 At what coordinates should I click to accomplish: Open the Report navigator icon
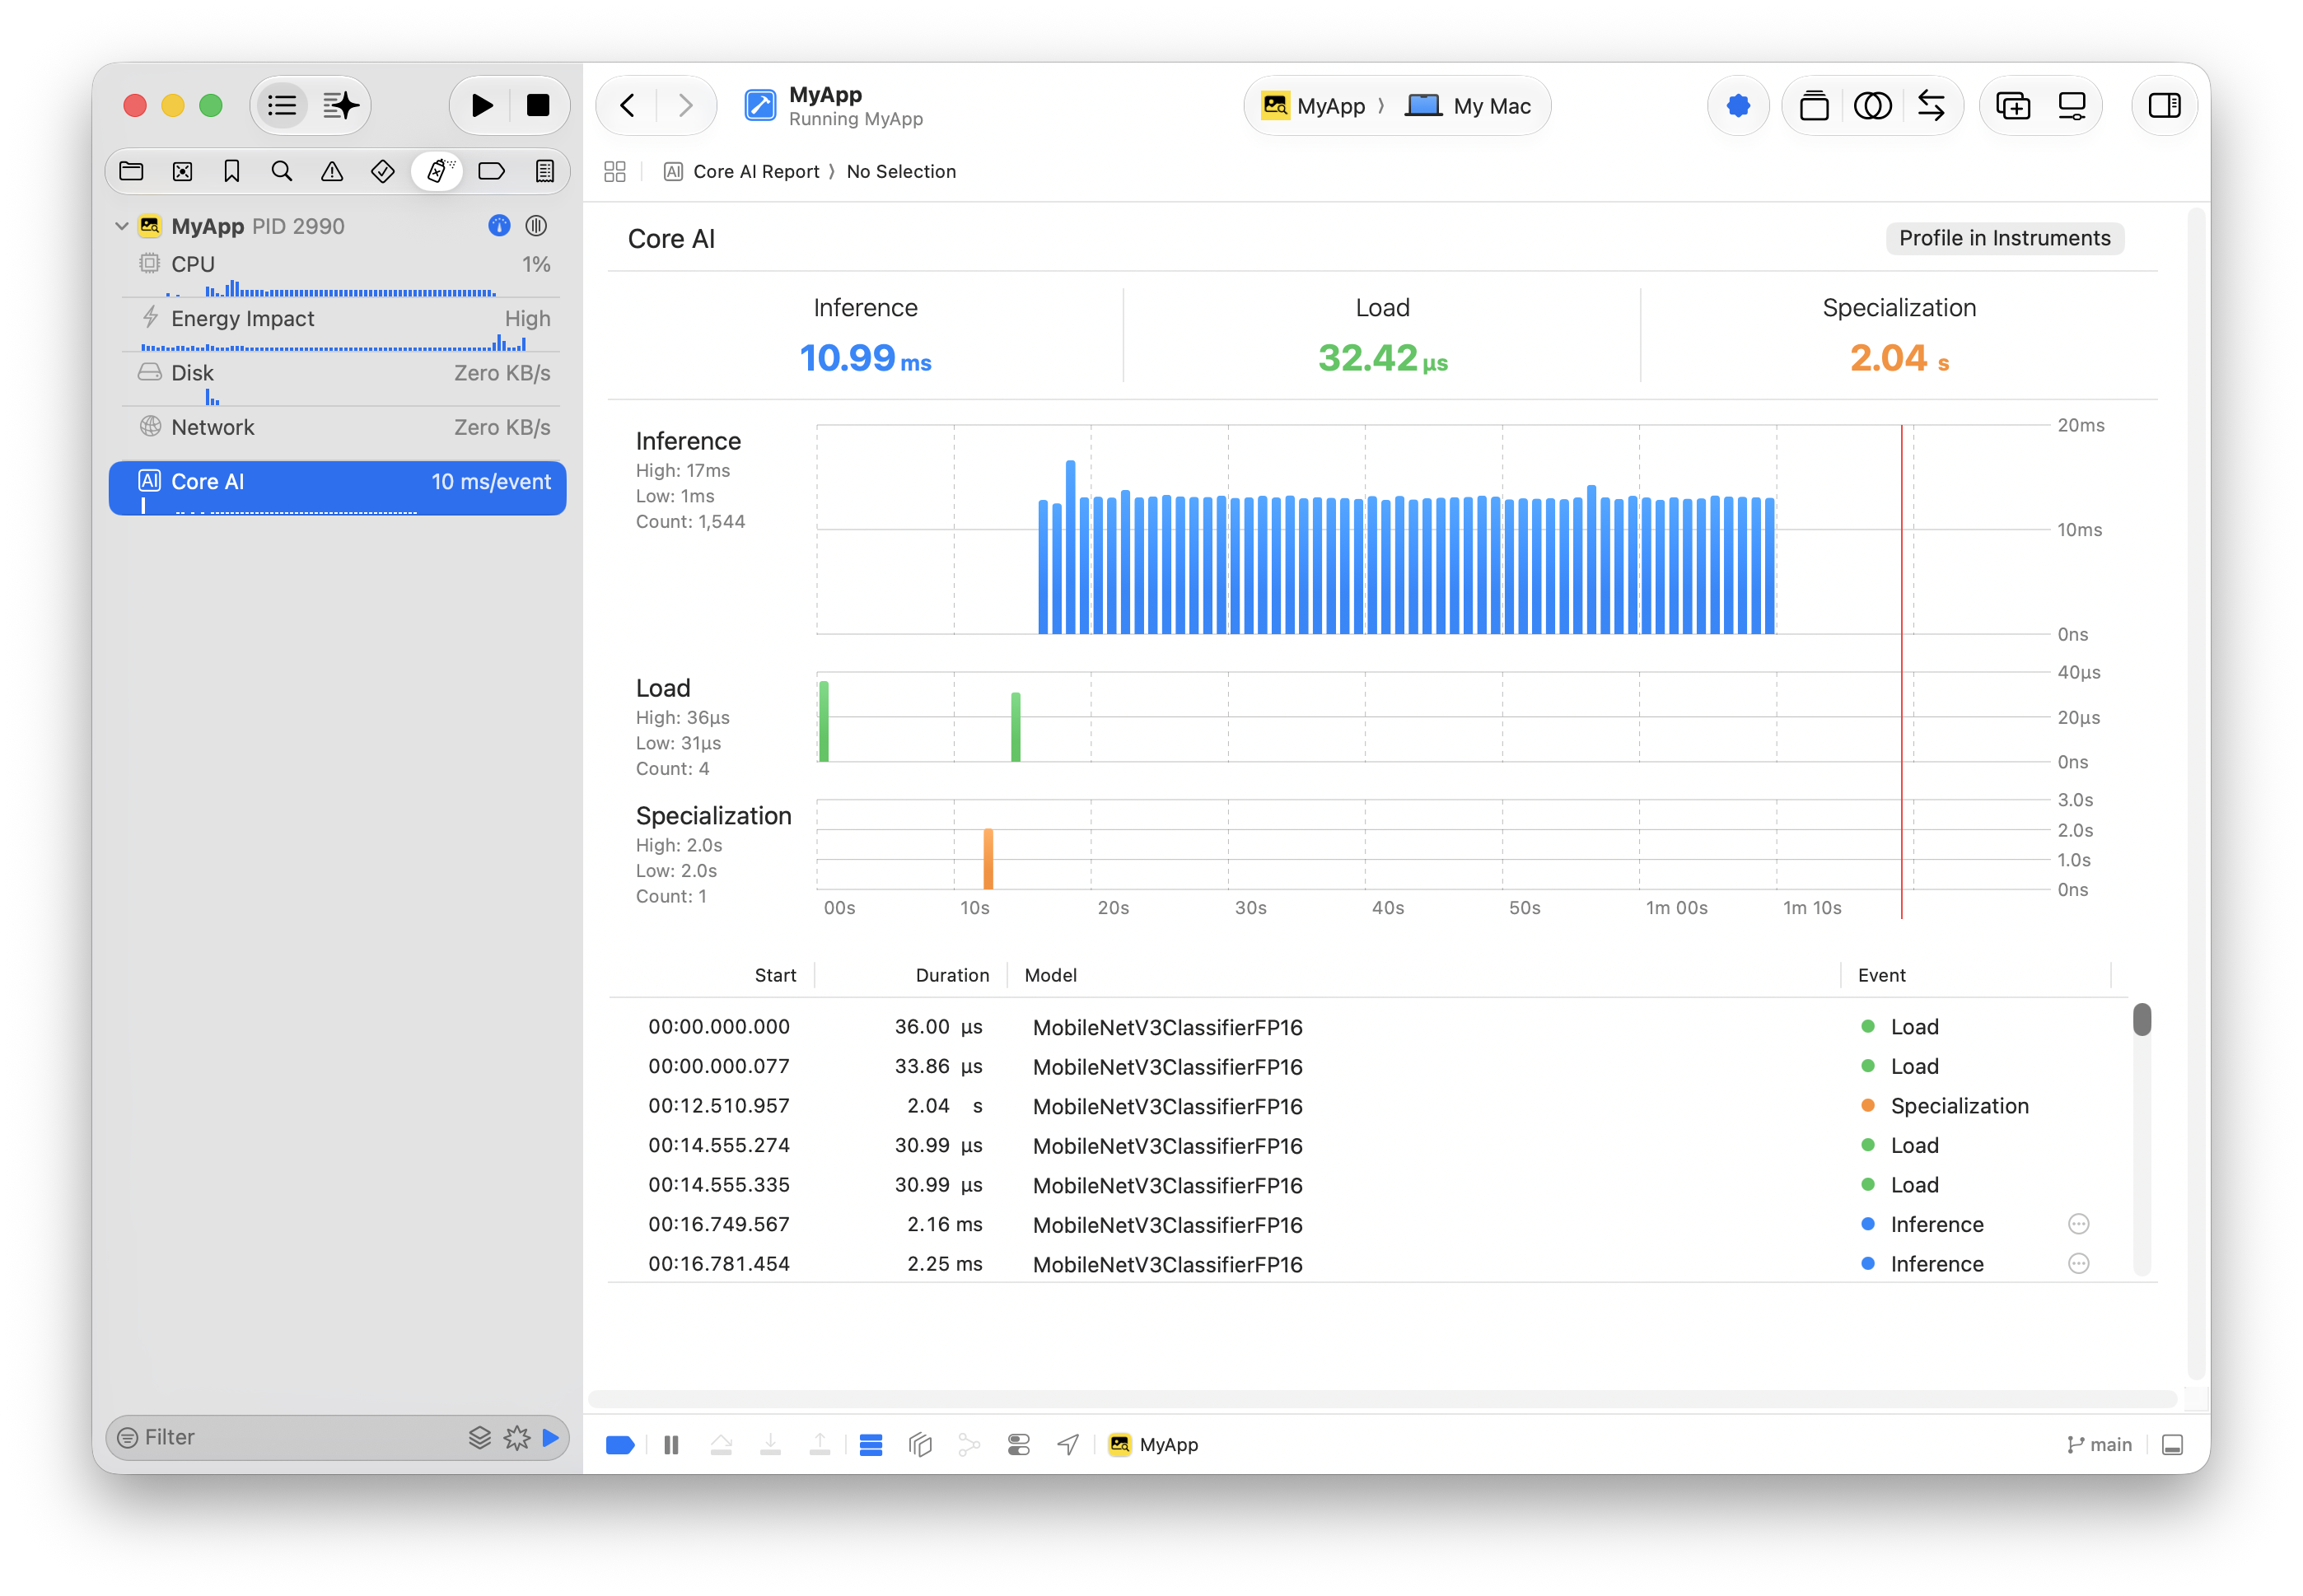tap(544, 171)
